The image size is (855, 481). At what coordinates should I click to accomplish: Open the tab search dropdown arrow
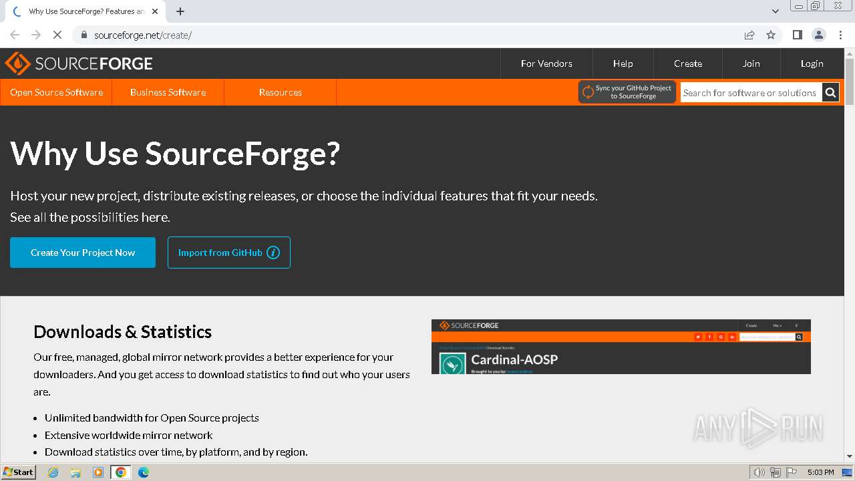[x=775, y=11]
